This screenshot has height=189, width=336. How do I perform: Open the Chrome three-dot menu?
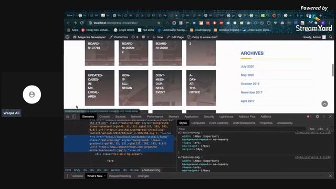[x=330, y=23]
